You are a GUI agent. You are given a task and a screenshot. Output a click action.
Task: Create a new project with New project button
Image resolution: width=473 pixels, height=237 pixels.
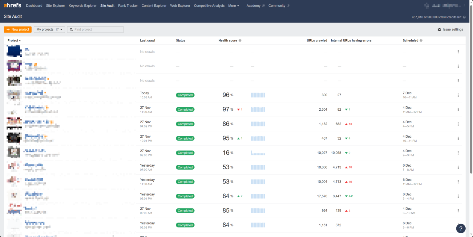pyautogui.click(x=18, y=29)
